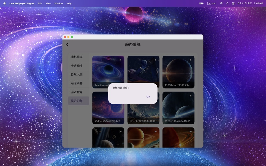Click the 43432e1ed293149f2a file name label

pyautogui.click(x=178, y=85)
